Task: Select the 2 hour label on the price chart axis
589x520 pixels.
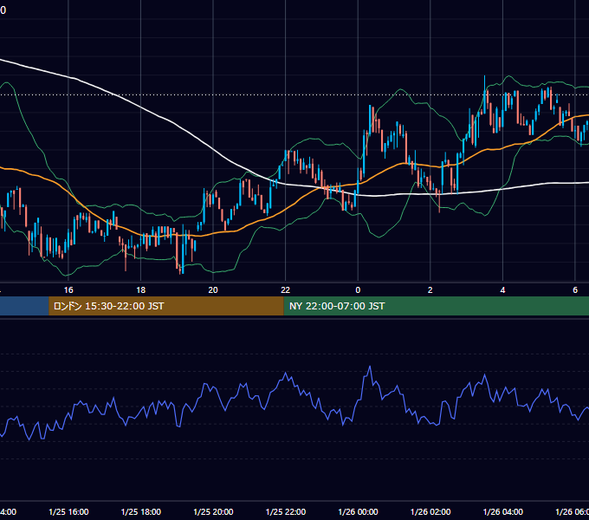Action: (430, 290)
